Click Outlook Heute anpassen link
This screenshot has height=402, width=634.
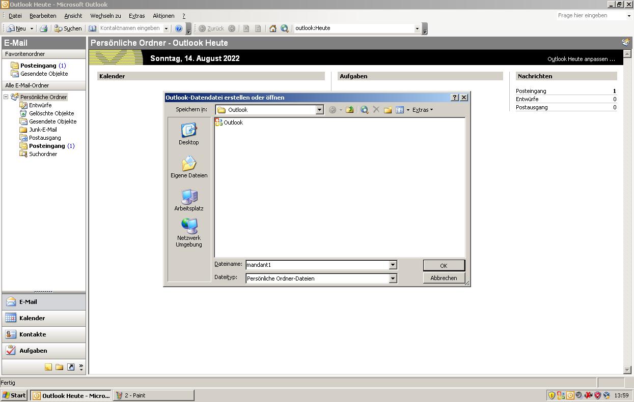[x=581, y=59]
